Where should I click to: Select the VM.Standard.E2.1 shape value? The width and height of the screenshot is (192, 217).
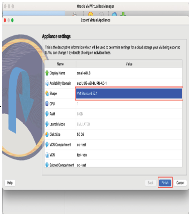pyautogui.click(x=129, y=94)
